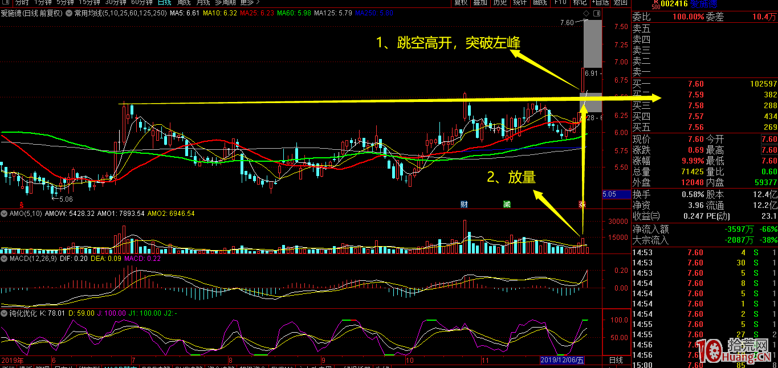Click the 买一 bid row at 7.60

(x=704, y=84)
